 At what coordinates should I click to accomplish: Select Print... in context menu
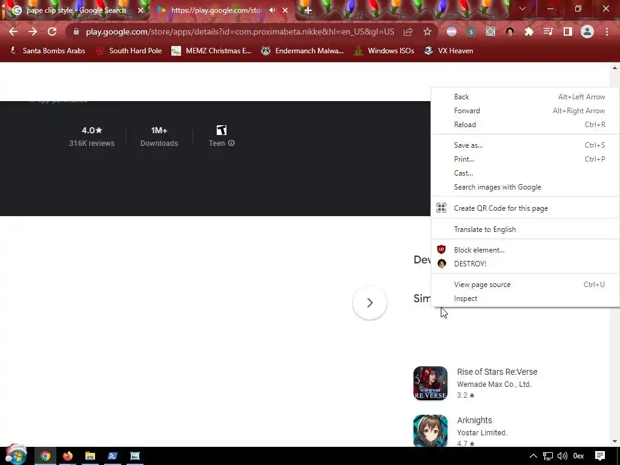click(x=525, y=159)
